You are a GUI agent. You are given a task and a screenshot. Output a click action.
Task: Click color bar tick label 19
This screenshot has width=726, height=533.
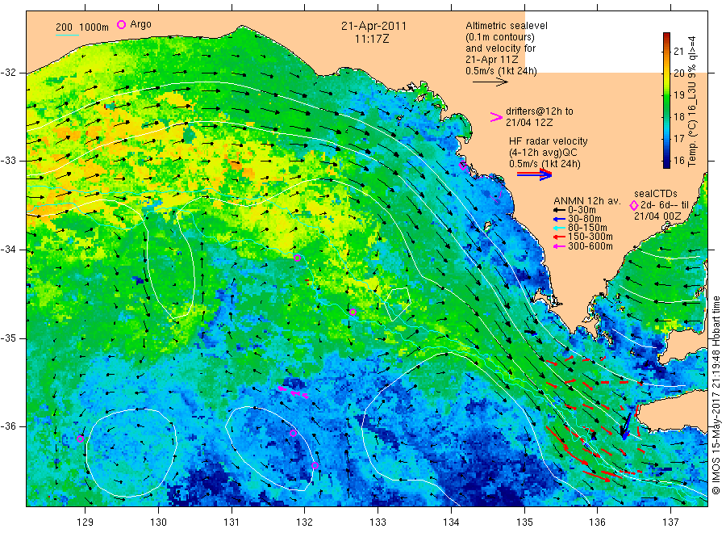[x=678, y=95]
